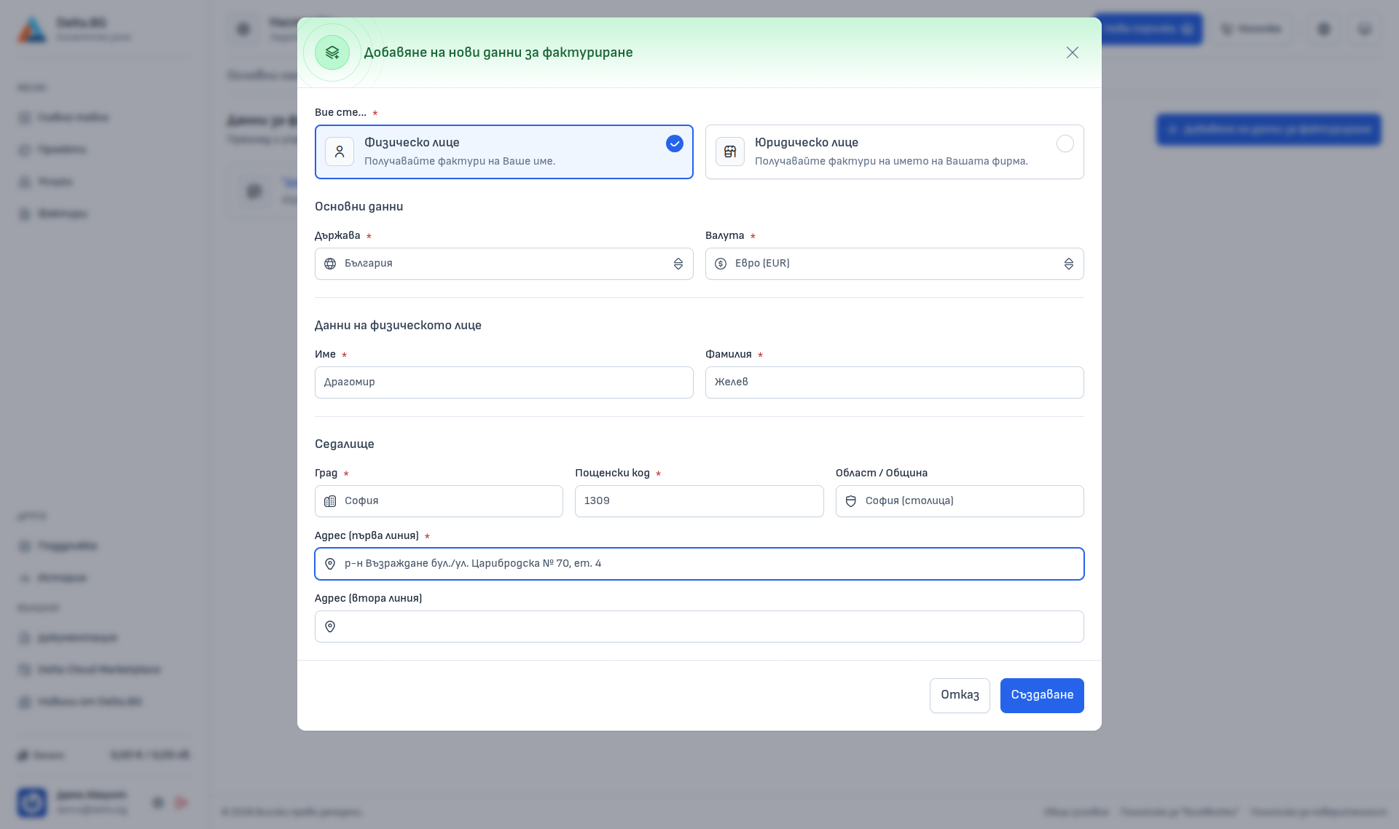The image size is (1399, 829).
Task: Click the currency icon in Валута field
Action: click(721, 264)
